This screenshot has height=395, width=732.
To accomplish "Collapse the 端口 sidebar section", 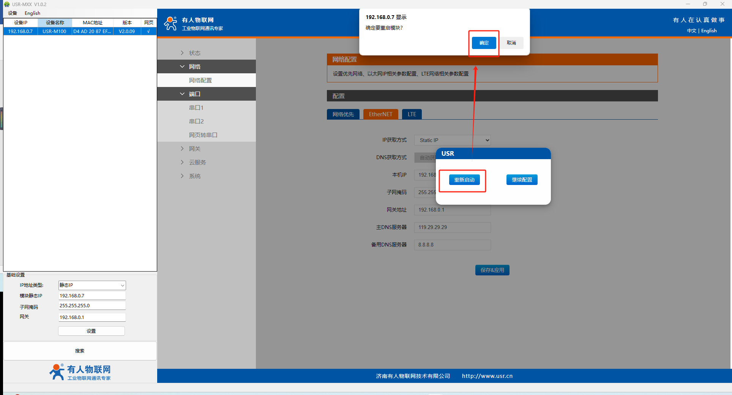I will [194, 94].
